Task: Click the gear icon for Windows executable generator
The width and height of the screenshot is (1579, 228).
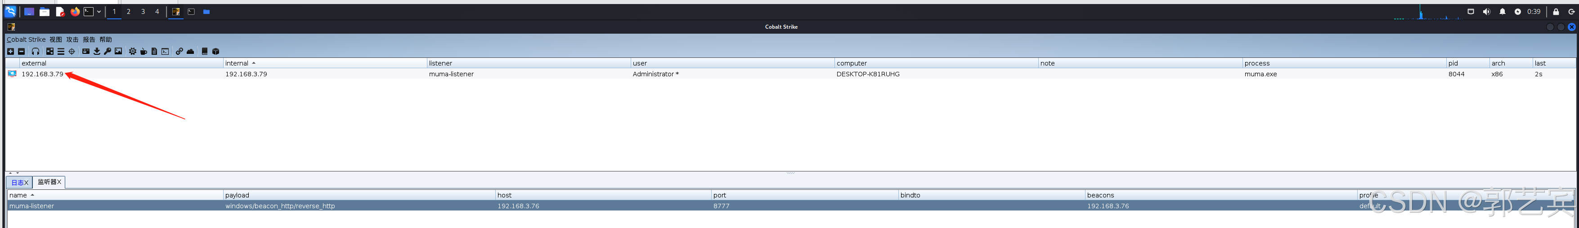Action: coord(132,51)
